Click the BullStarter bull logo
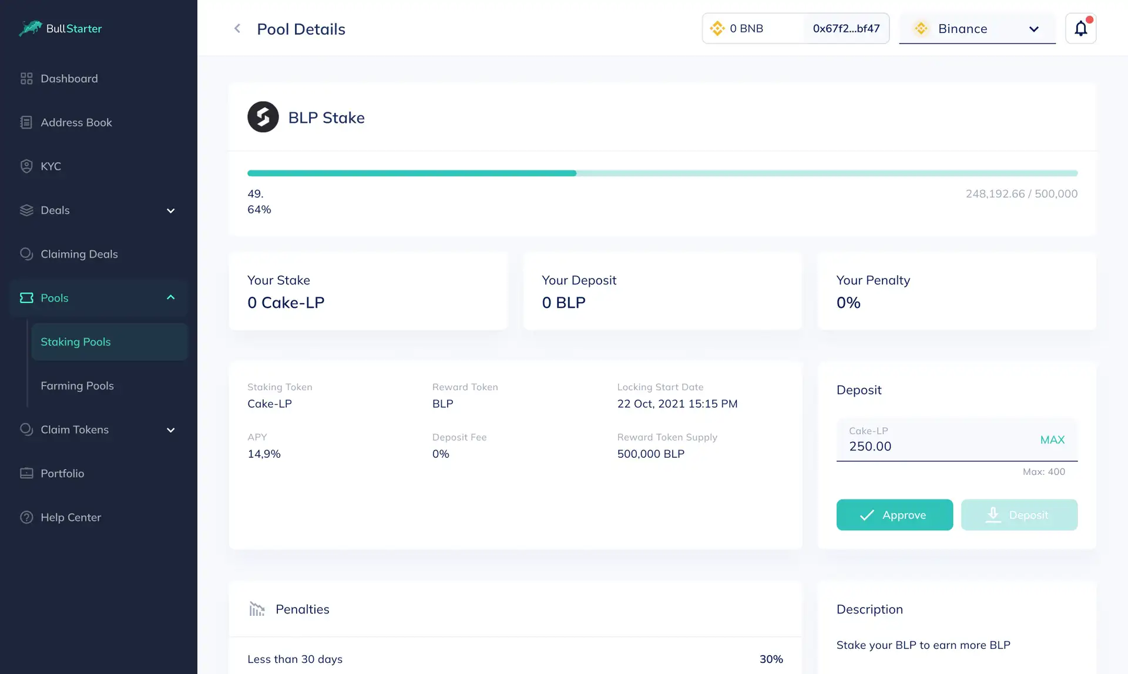1128x674 pixels. (x=30, y=28)
